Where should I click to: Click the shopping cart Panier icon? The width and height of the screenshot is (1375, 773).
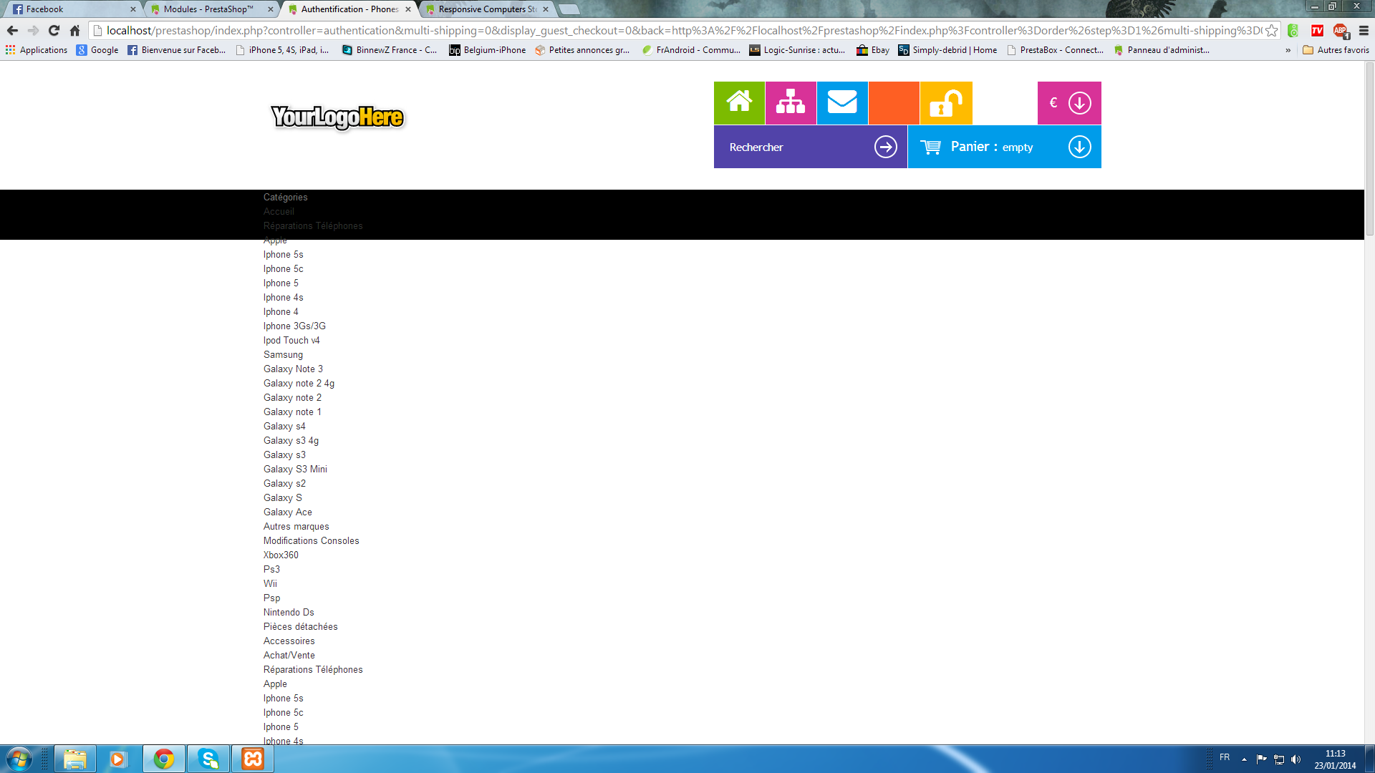pos(931,147)
